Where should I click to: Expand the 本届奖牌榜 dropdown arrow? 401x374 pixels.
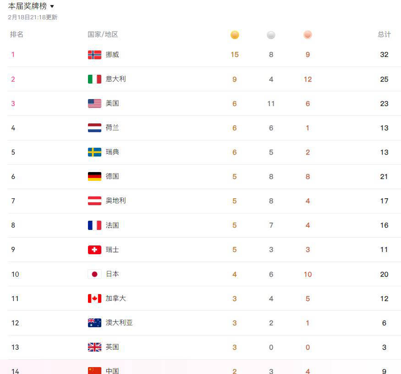tap(52, 6)
